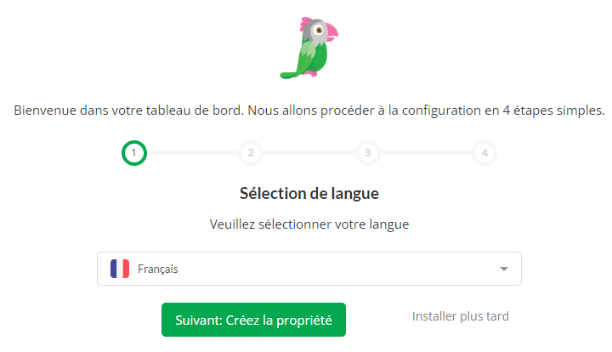Click the green parrot mascot logo
This screenshot has height=352, width=612.
(309, 48)
